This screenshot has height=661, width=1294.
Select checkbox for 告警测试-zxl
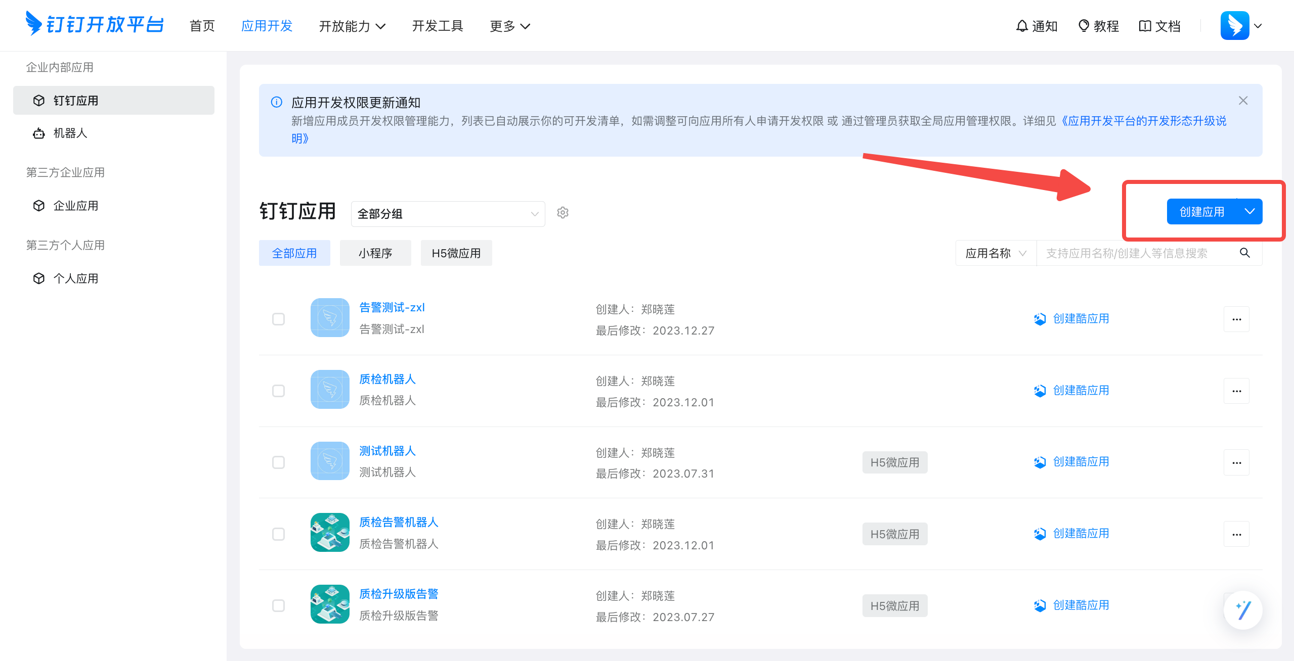click(x=278, y=319)
